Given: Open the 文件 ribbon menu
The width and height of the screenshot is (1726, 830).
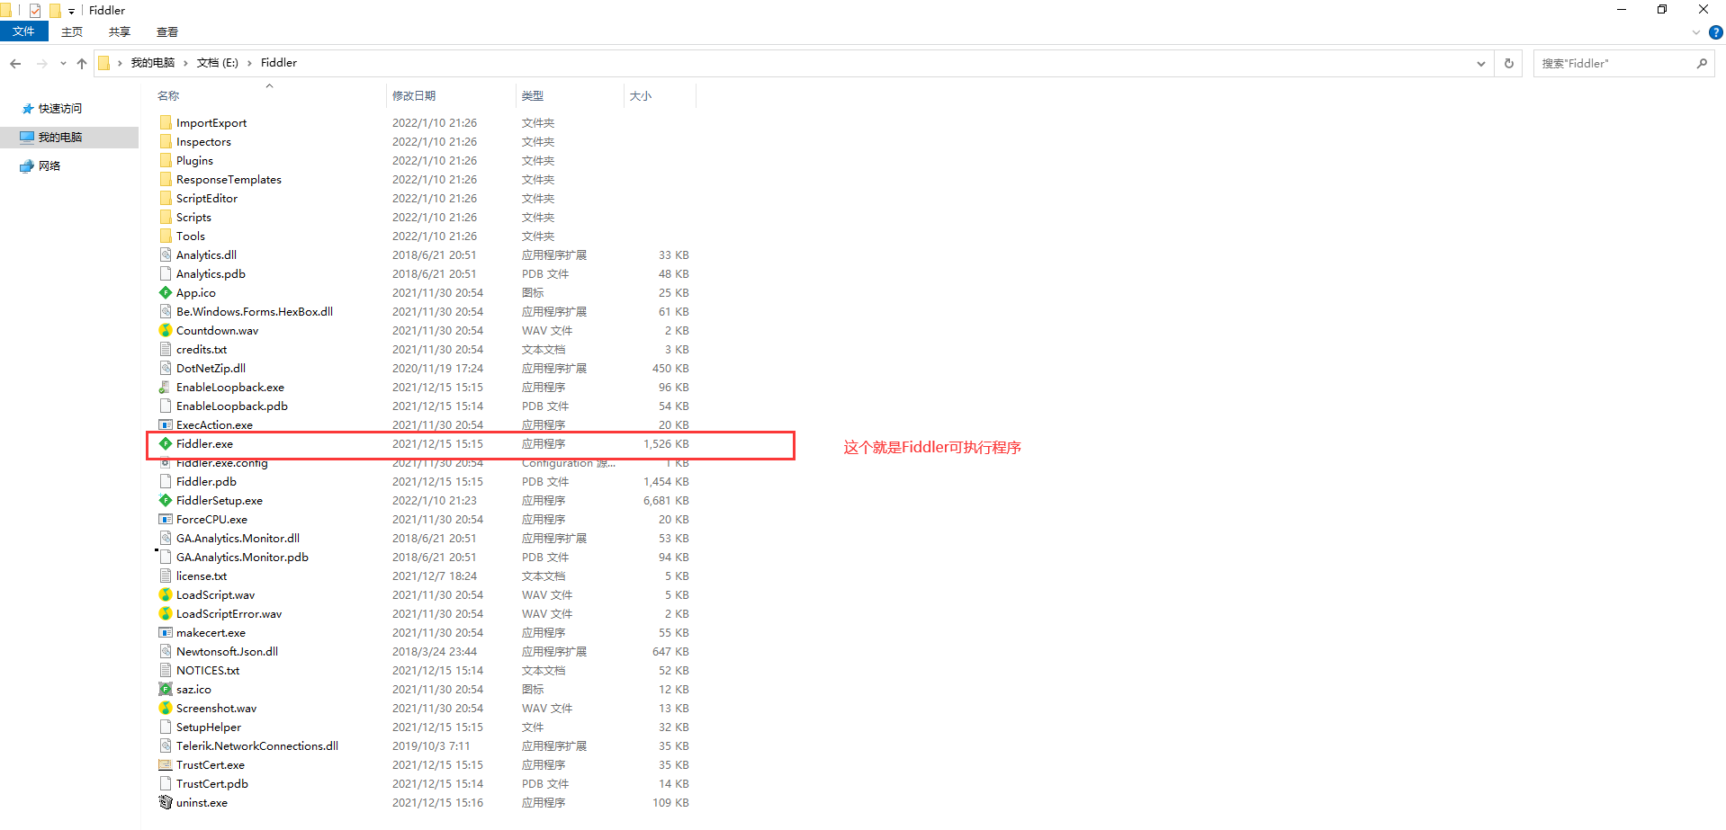Looking at the screenshot, I should (x=23, y=31).
